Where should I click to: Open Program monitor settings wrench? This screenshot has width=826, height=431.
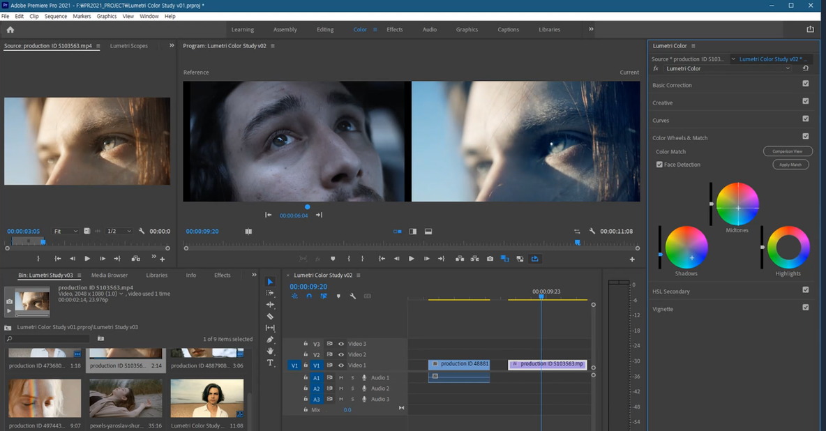tap(592, 232)
